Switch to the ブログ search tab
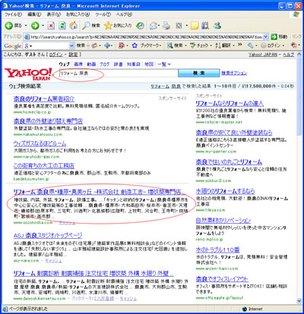Screen dimensions: 304x314 (x=105, y=64)
